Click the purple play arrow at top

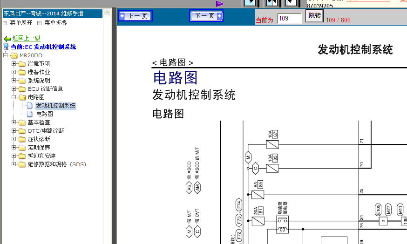220,4
